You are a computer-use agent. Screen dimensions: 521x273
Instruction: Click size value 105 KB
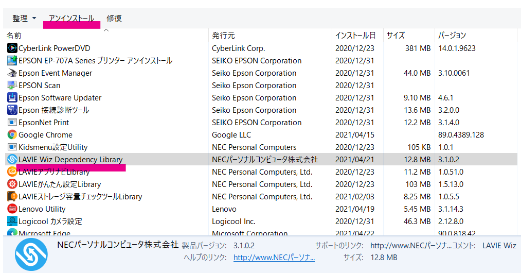[x=419, y=147]
